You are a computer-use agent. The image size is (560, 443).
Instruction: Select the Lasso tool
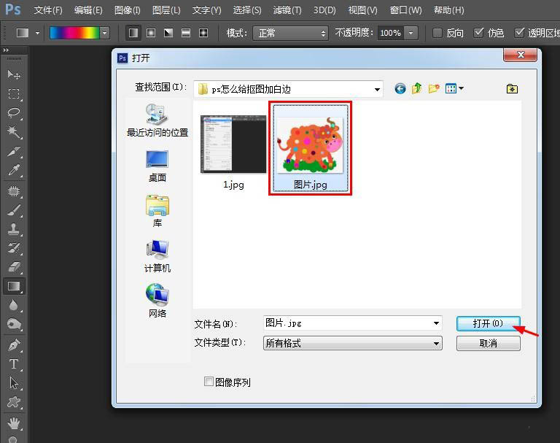[14, 113]
